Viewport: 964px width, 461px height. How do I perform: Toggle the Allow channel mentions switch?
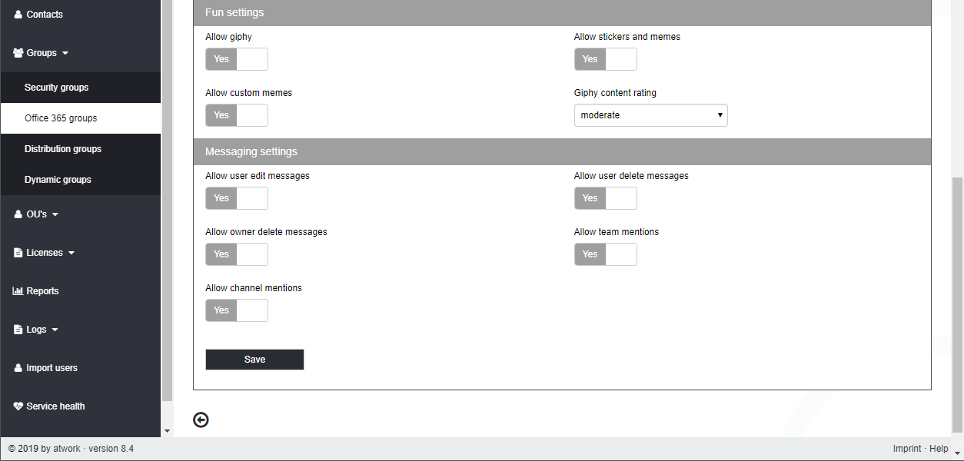point(237,310)
